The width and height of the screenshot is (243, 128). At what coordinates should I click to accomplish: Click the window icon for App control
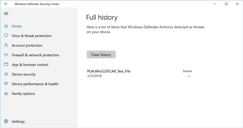(6, 64)
